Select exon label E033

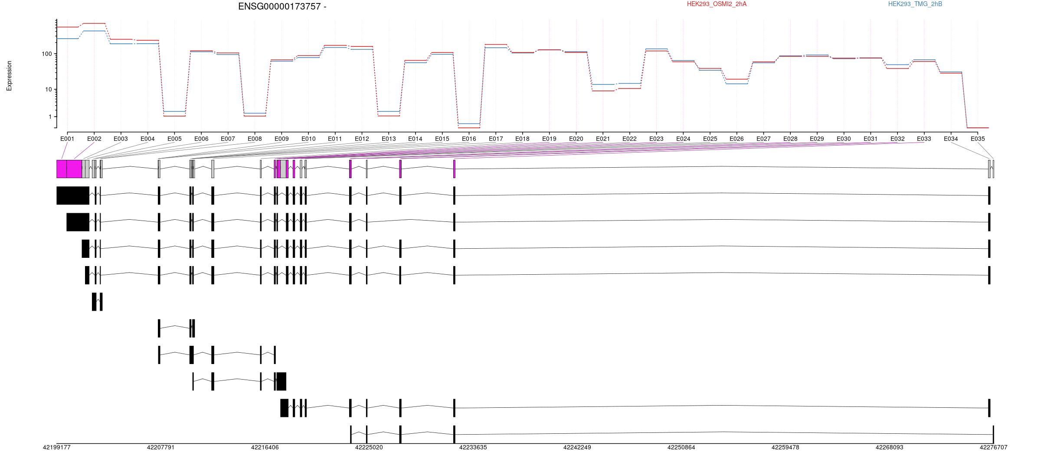[x=924, y=139]
